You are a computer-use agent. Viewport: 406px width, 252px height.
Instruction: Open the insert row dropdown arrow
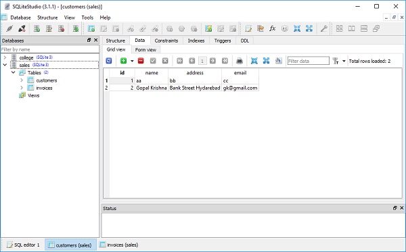click(x=132, y=61)
